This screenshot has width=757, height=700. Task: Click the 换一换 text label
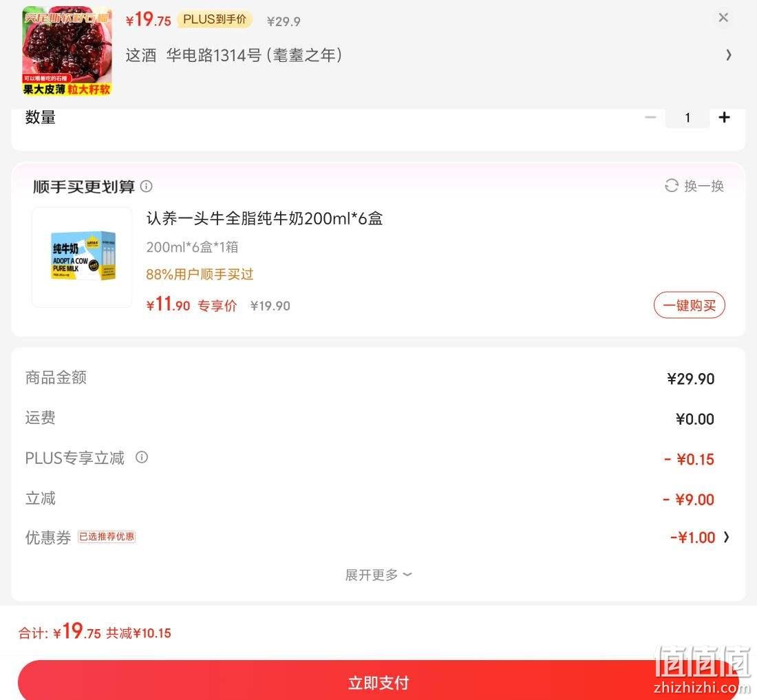[x=704, y=186]
